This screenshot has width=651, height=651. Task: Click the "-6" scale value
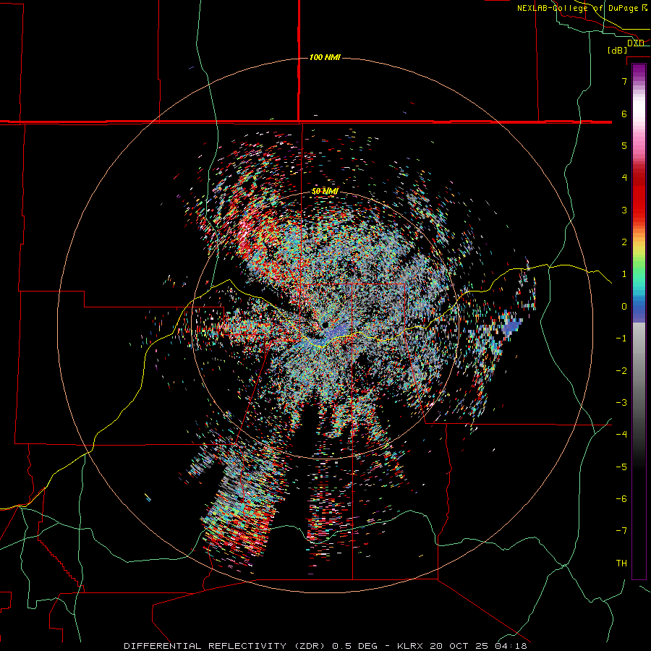[x=621, y=499]
